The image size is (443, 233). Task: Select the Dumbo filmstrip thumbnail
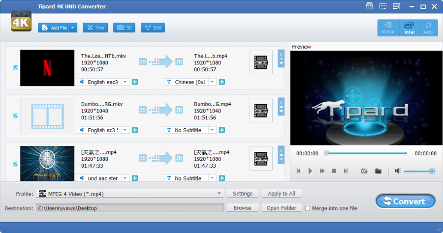(47, 116)
